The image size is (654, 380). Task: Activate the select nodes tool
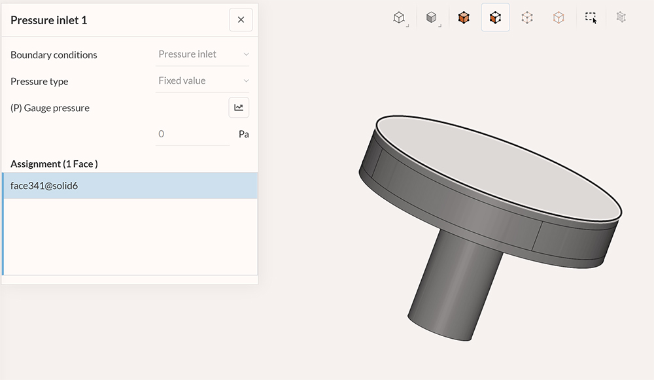tap(559, 18)
